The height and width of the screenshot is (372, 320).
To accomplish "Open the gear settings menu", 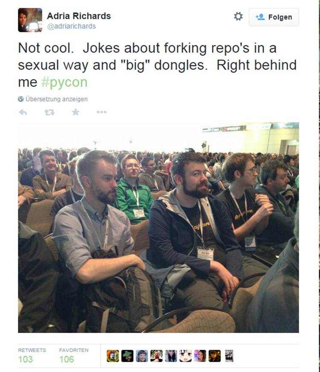I will tap(238, 17).
